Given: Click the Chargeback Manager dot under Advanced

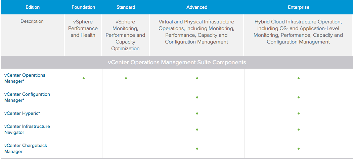Looking at the screenshot, I should click(x=197, y=149).
